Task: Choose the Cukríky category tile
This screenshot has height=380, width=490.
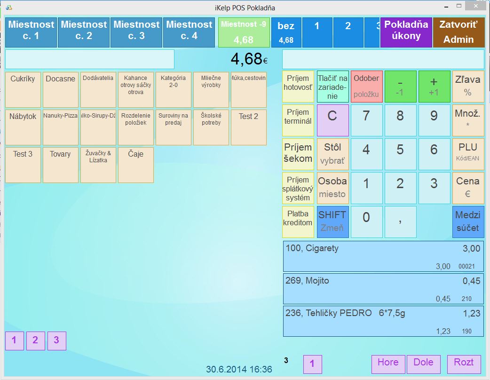Action: point(23,89)
